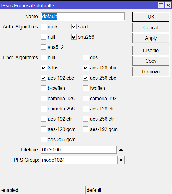Toggle aes-256 cbc encryption off
Image resolution: width=172 pixels, height=194 pixels.
[x=86, y=78]
